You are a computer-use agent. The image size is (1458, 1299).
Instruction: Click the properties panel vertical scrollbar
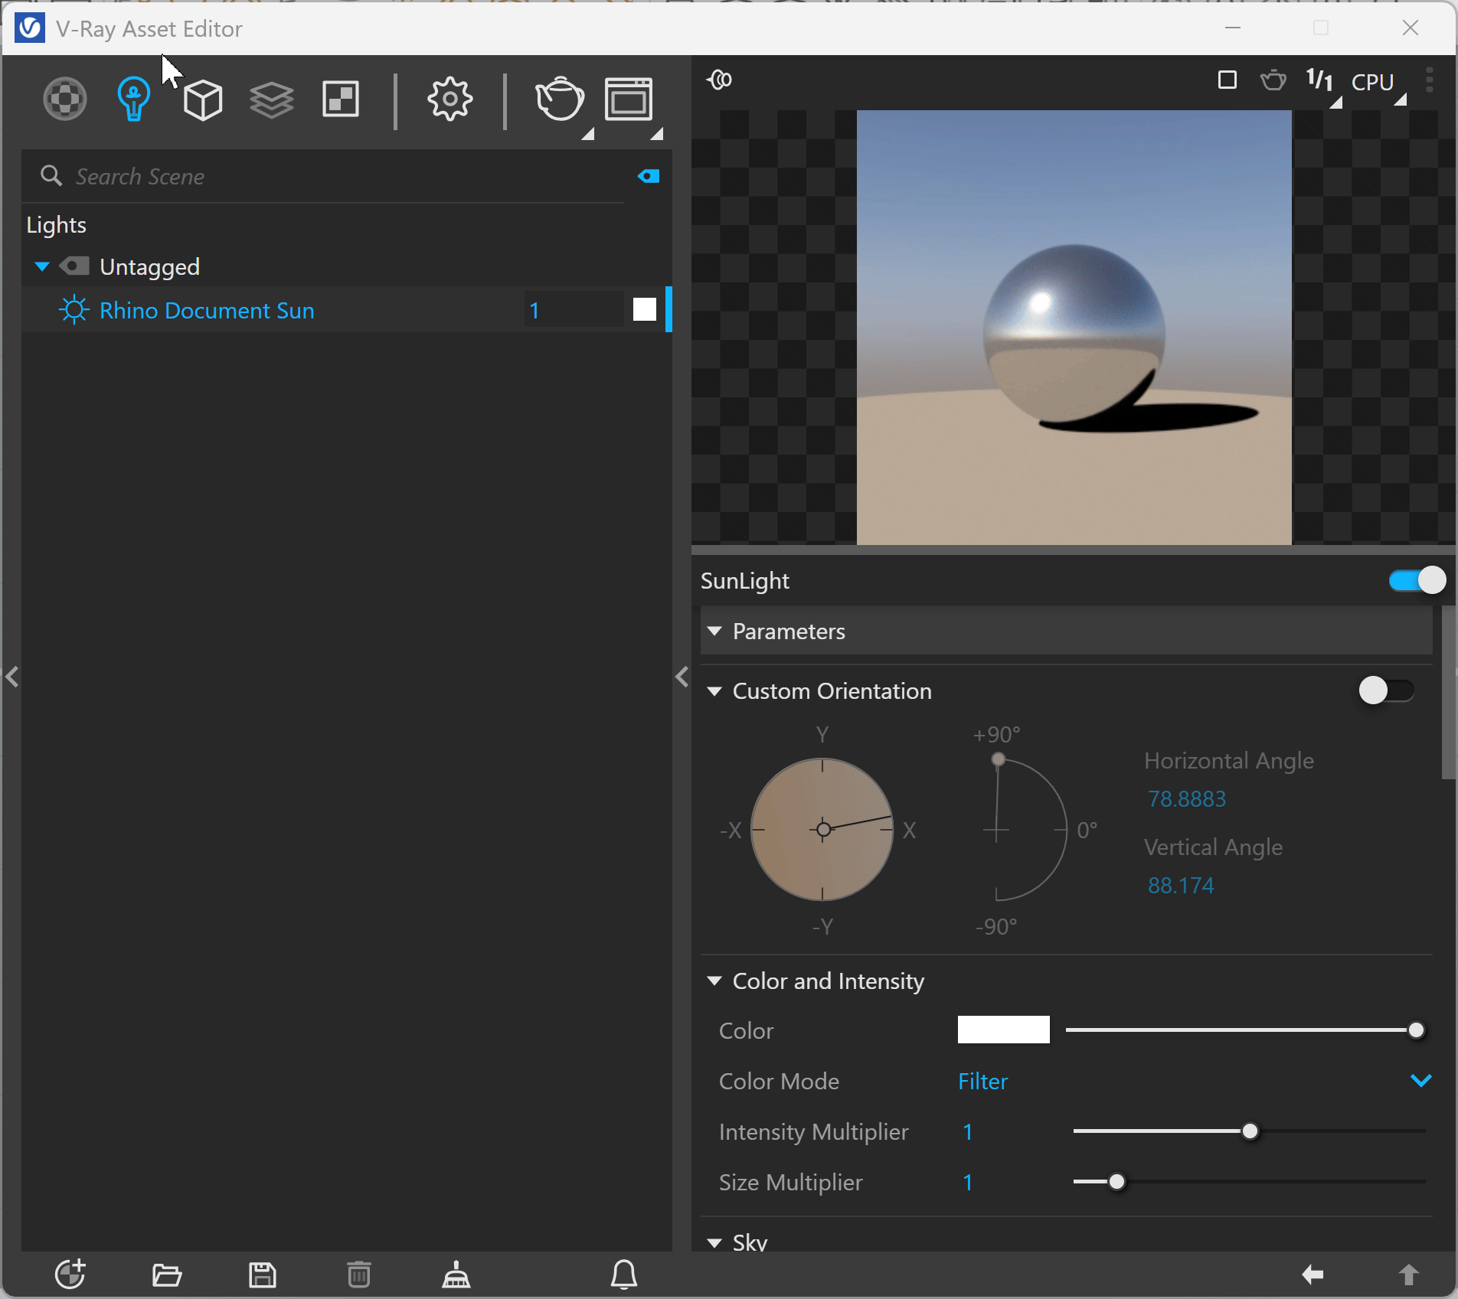(x=1448, y=693)
